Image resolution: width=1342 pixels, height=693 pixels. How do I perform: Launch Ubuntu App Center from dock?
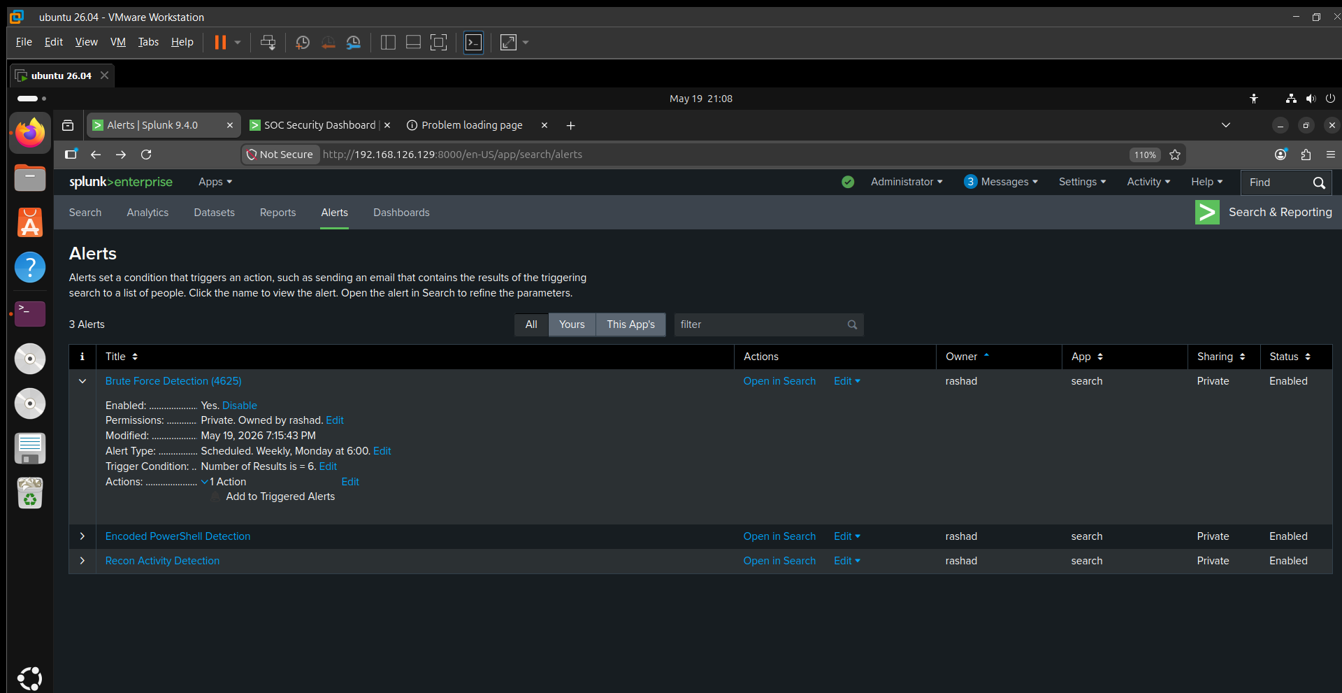(30, 222)
